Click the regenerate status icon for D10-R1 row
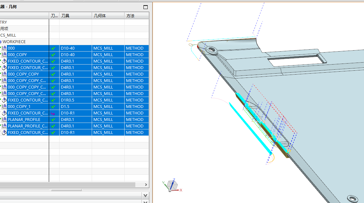The height and width of the screenshot is (203, 364). 53,113
